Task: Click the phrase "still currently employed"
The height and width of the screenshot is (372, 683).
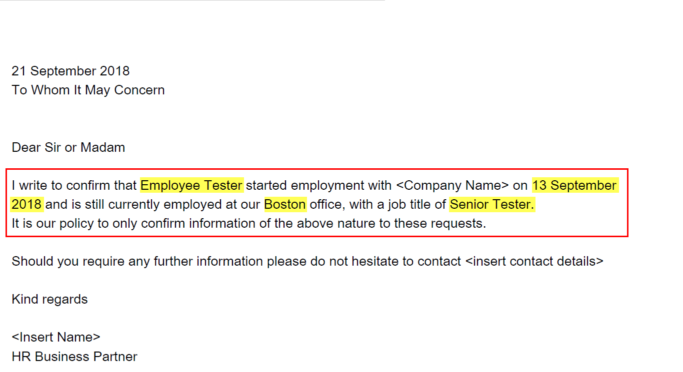Action: coord(175,204)
